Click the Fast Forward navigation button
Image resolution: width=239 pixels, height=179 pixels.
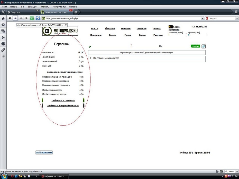click(26, 18)
